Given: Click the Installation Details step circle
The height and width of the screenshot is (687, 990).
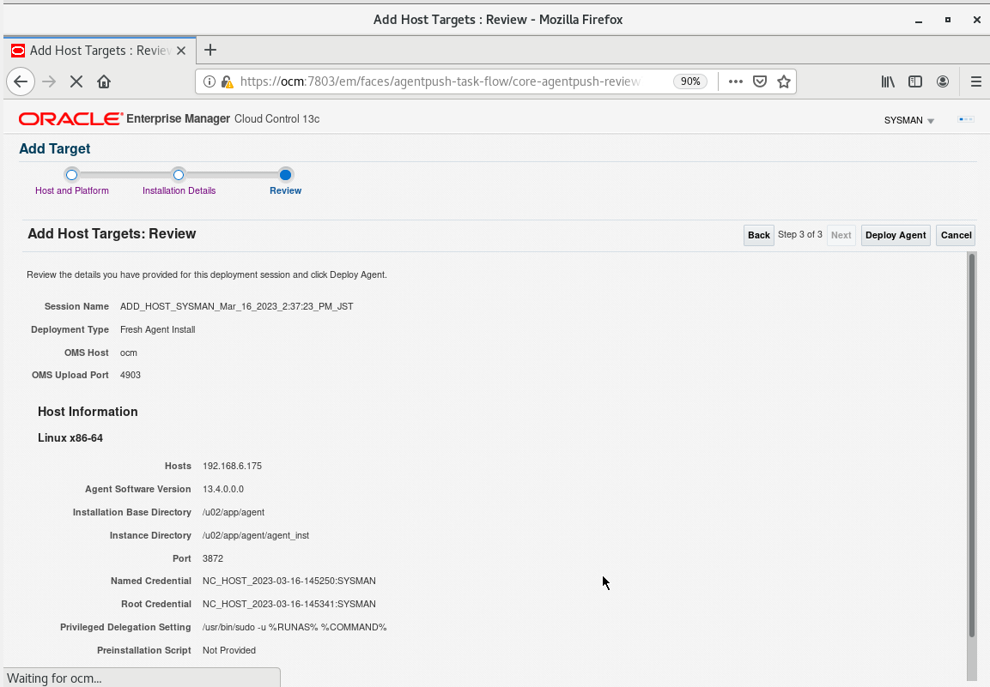Looking at the screenshot, I should (179, 175).
